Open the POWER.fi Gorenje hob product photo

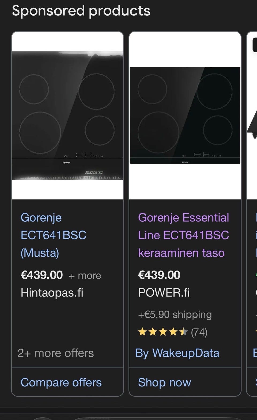click(185, 115)
